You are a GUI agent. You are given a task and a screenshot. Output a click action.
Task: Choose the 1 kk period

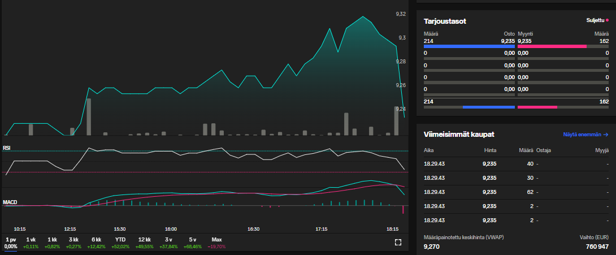52,243
